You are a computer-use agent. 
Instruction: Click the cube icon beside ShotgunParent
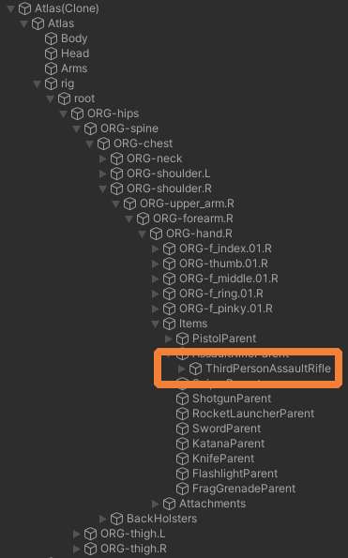(x=182, y=399)
